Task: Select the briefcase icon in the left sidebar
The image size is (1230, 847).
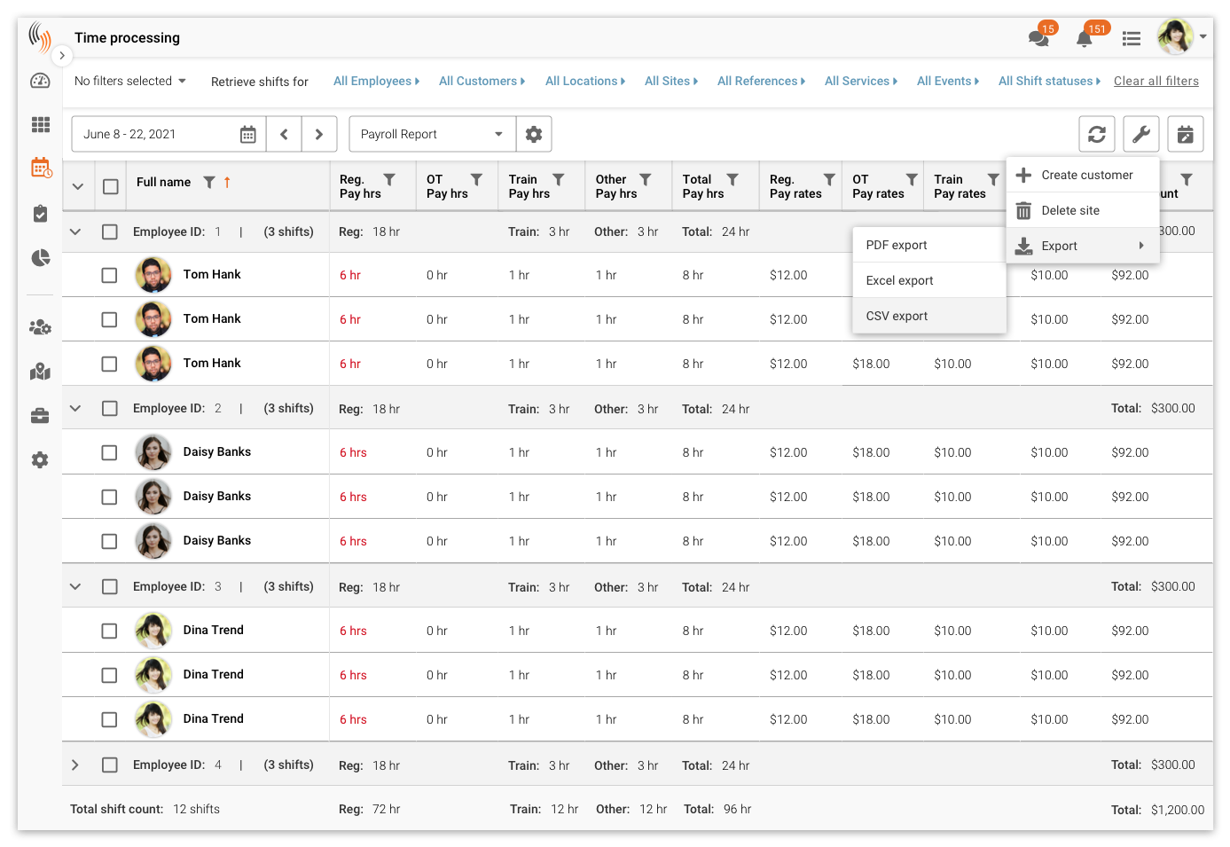Action: (40, 415)
